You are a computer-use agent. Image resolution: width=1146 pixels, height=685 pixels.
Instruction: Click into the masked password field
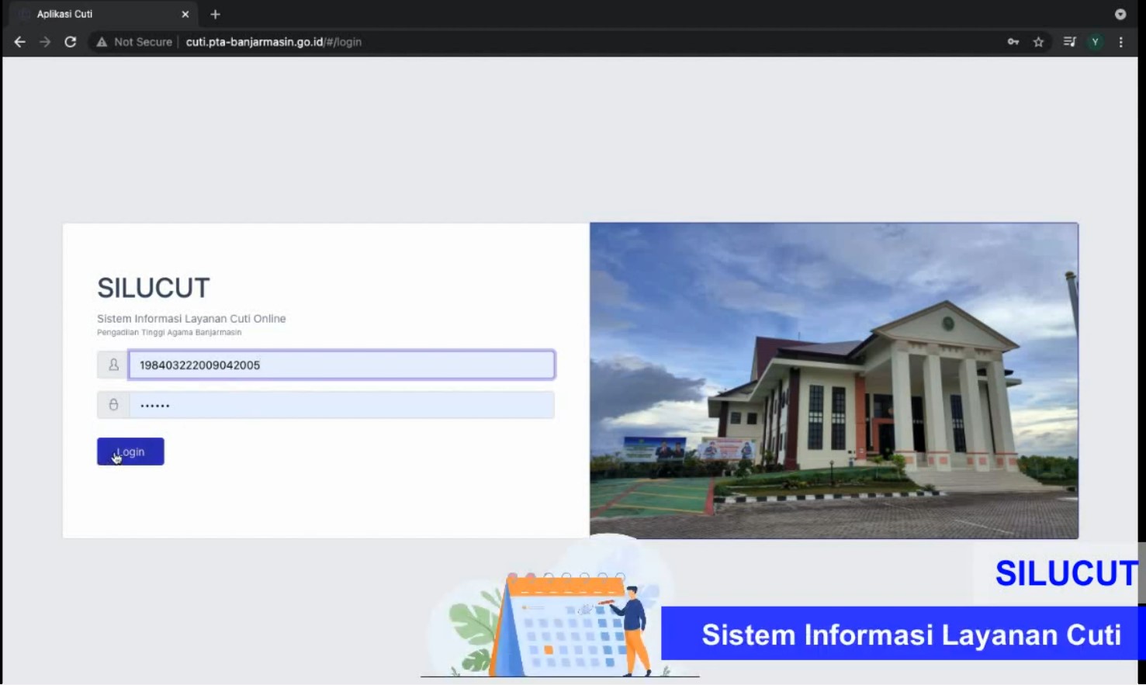341,405
